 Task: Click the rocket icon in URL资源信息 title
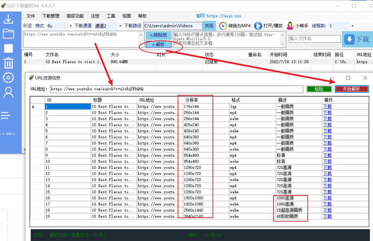(31, 78)
